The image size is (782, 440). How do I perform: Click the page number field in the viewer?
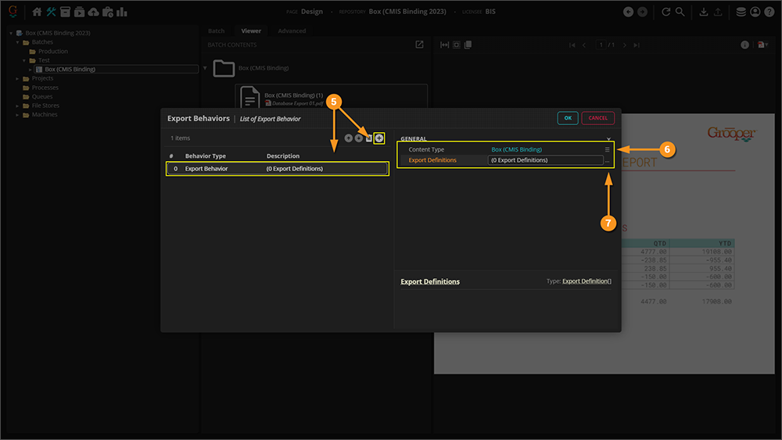pyautogui.click(x=601, y=45)
